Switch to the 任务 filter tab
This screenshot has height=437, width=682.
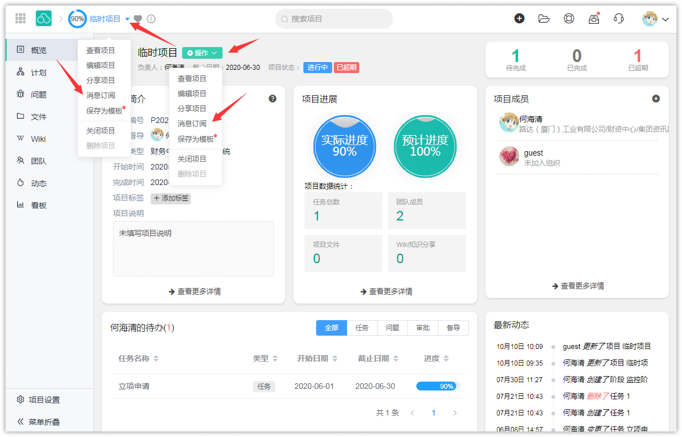pyautogui.click(x=362, y=328)
